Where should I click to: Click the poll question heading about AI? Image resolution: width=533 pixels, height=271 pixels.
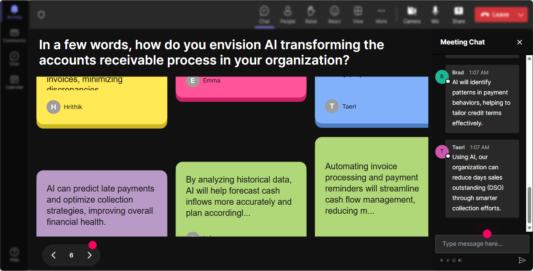tap(211, 52)
